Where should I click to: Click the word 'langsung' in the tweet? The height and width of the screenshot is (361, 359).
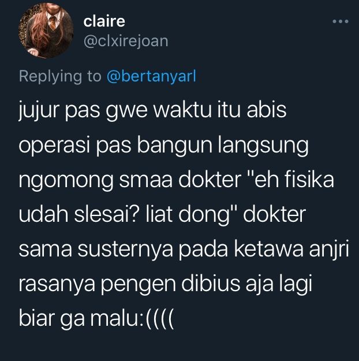(263, 146)
